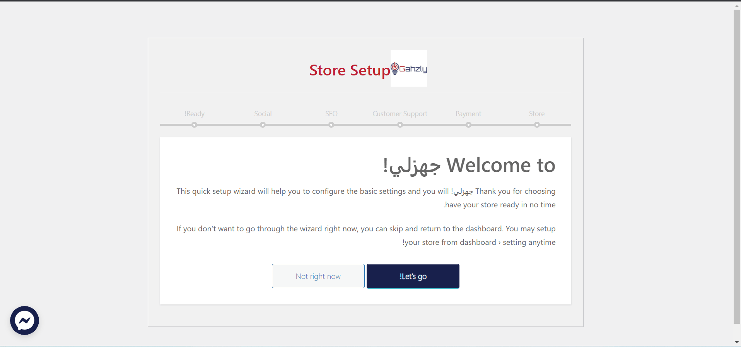Select the Ready step label
Image resolution: width=741 pixels, height=347 pixels.
pos(195,114)
